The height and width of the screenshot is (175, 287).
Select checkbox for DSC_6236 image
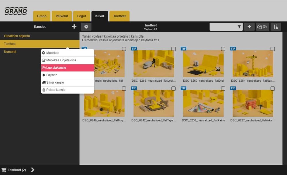223,89
